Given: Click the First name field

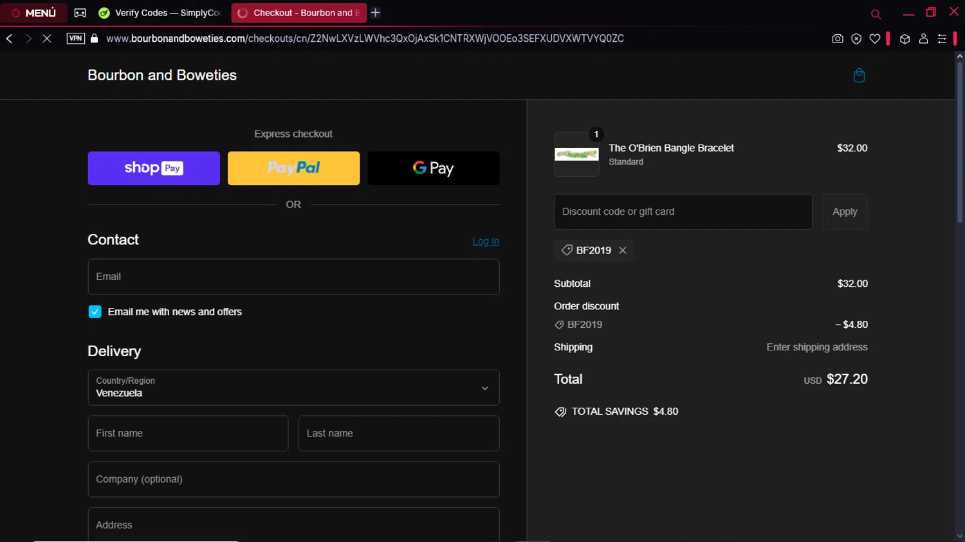Looking at the screenshot, I should (x=188, y=433).
